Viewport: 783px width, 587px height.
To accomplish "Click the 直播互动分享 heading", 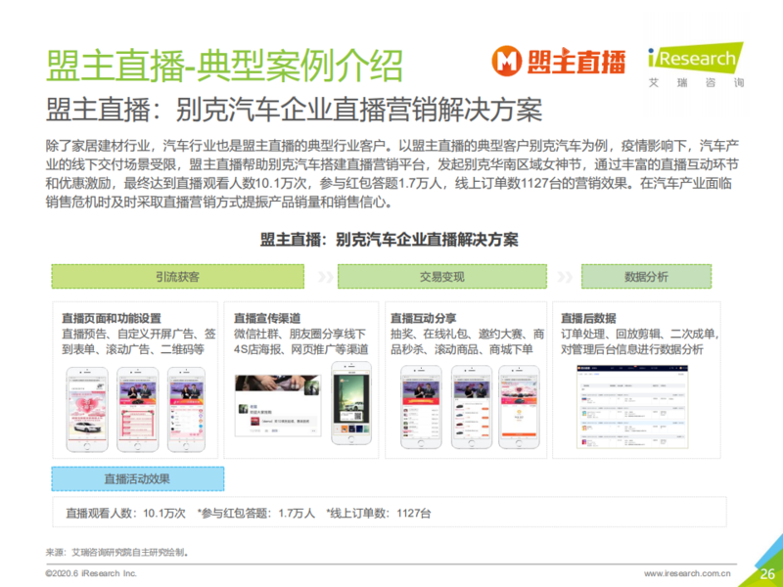I will point(424,318).
